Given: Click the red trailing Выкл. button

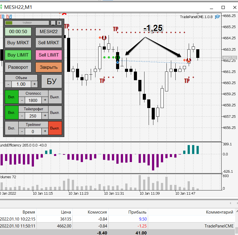Looking at the screenshot, I should pos(55,128).
